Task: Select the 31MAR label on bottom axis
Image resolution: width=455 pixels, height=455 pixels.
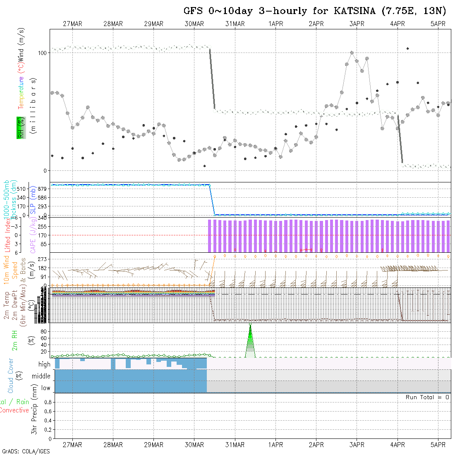Action: 235,445
